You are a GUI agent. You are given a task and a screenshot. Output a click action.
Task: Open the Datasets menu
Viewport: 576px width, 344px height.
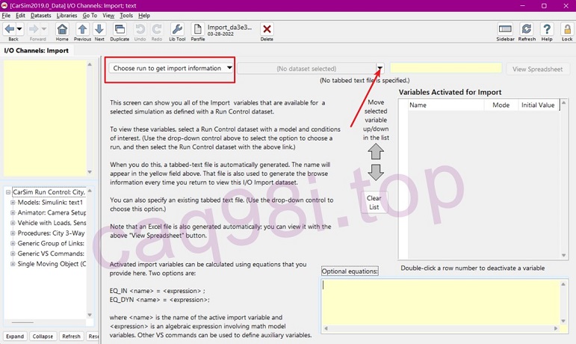click(x=41, y=16)
